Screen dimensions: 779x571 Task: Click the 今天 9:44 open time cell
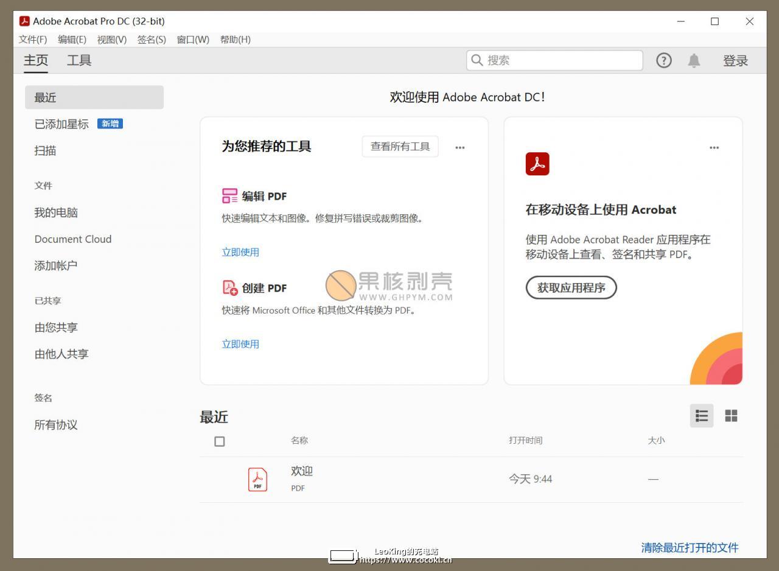(531, 479)
